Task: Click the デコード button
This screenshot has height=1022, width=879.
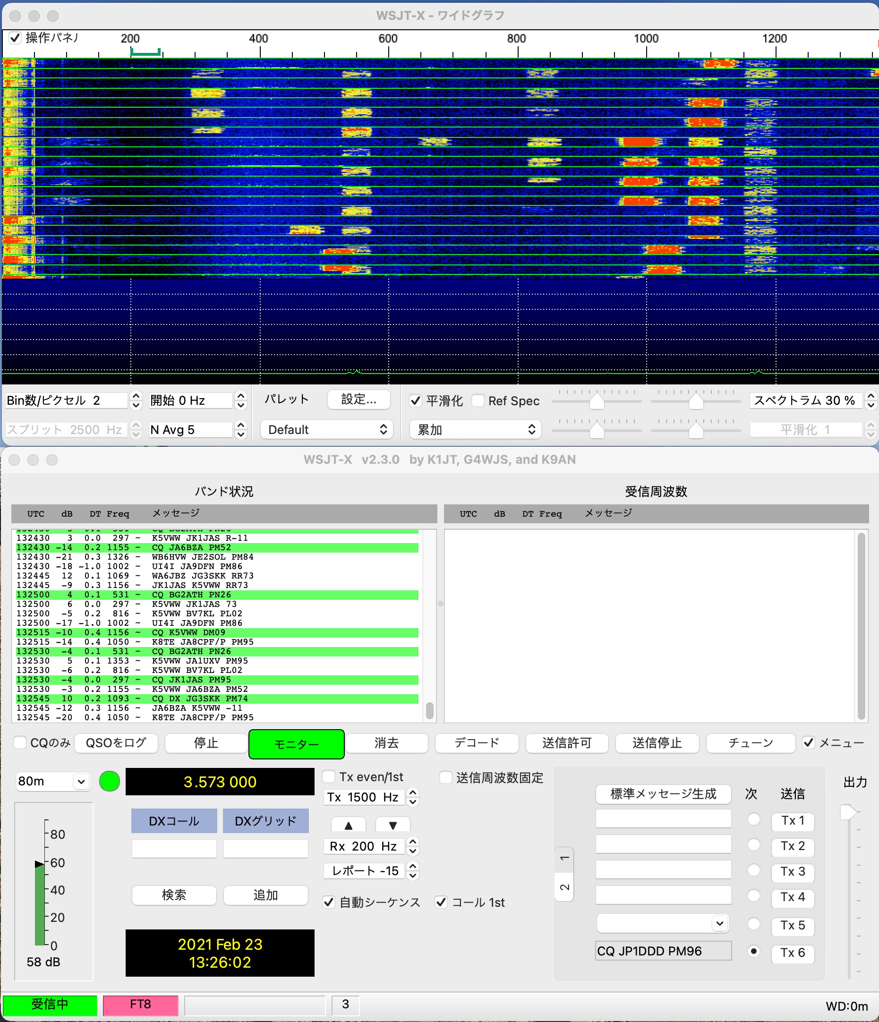Action: click(477, 743)
